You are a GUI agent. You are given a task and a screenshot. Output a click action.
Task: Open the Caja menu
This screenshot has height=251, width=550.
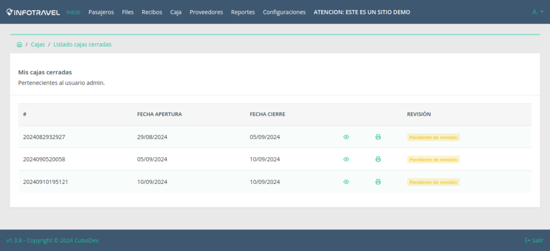click(x=176, y=12)
